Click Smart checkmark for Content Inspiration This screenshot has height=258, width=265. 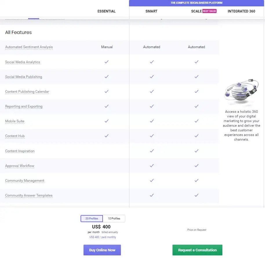tap(151, 151)
